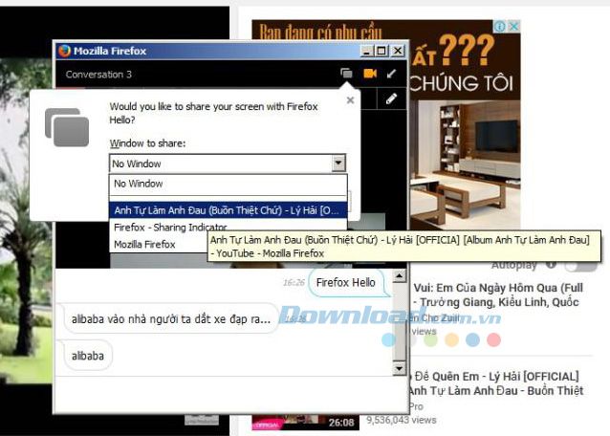Choose Firefox - Sharing Indicator option
This screenshot has height=436, width=610.
tap(170, 228)
